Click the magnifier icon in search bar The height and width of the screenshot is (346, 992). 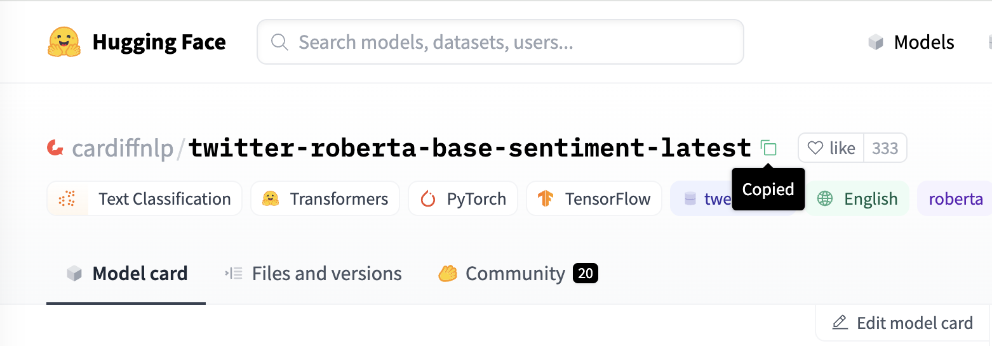[x=279, y=42]
